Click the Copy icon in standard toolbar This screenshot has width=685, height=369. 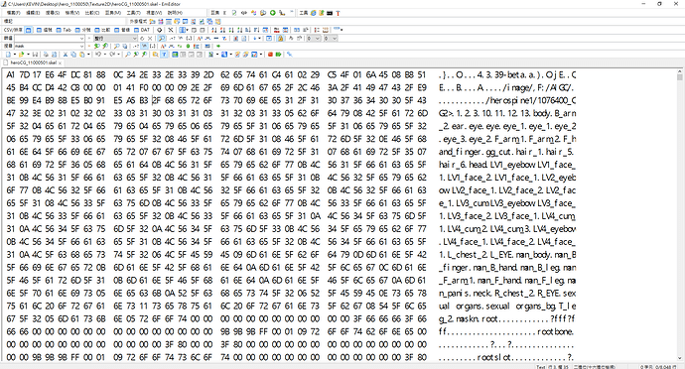(73, 55)
